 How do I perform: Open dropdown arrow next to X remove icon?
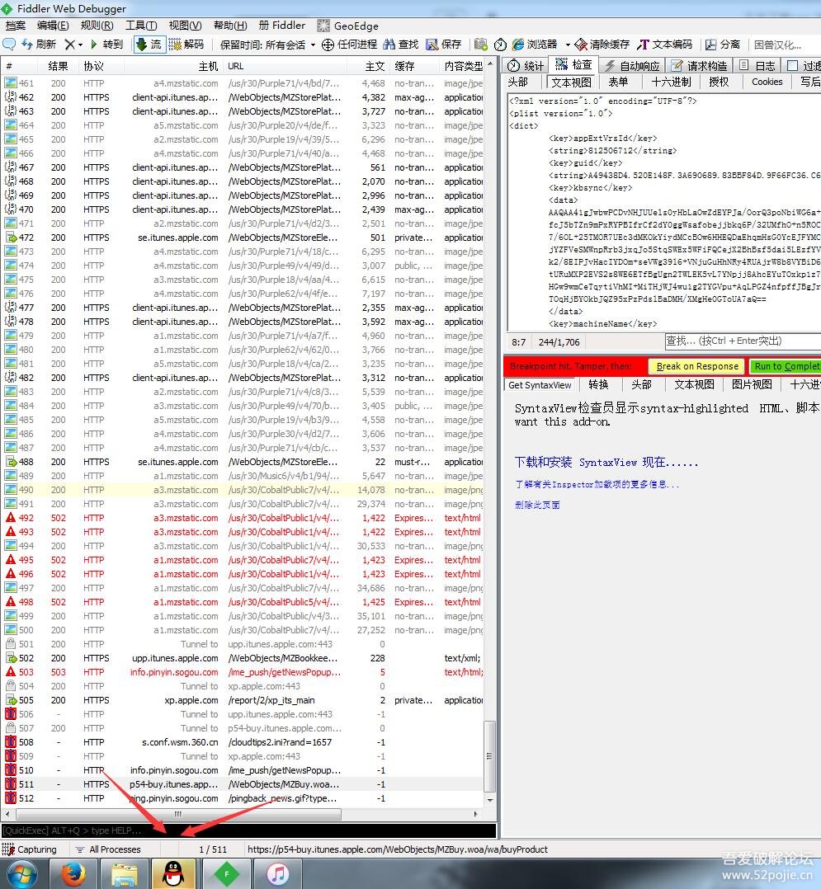coord(80,45)
